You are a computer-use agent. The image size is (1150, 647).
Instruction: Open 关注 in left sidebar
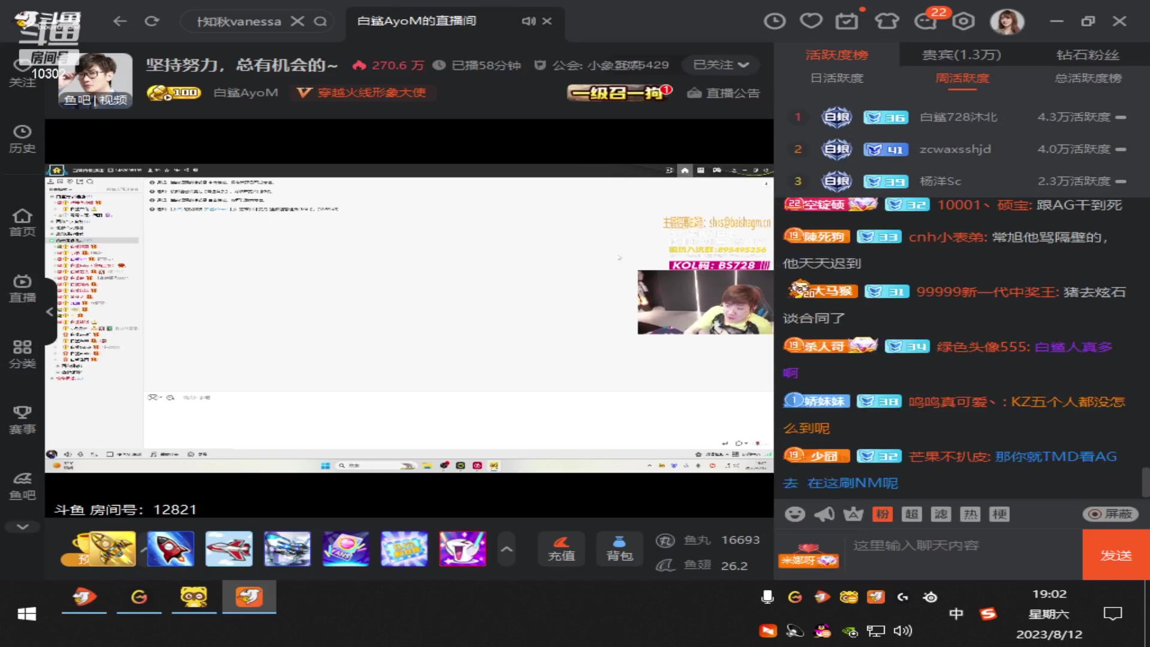pos(22,72)
